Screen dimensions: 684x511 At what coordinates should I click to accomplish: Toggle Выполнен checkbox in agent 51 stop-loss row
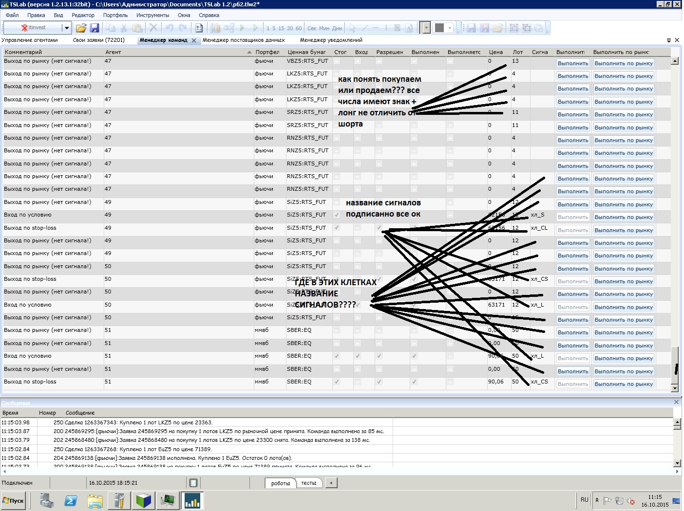[x=414, y=382]
